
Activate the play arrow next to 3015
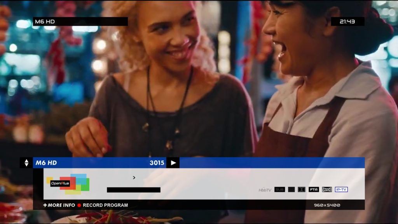(x=173, y=163)
